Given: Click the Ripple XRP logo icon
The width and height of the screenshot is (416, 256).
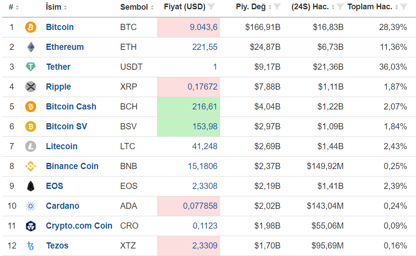Looking at the screenshot, I should tap(30, 87).
